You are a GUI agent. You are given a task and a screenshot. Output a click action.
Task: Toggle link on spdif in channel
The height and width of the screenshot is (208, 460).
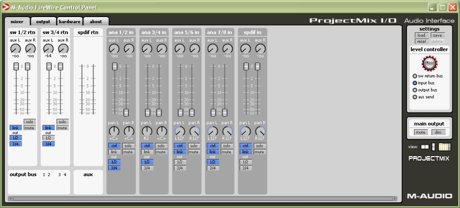246,152
